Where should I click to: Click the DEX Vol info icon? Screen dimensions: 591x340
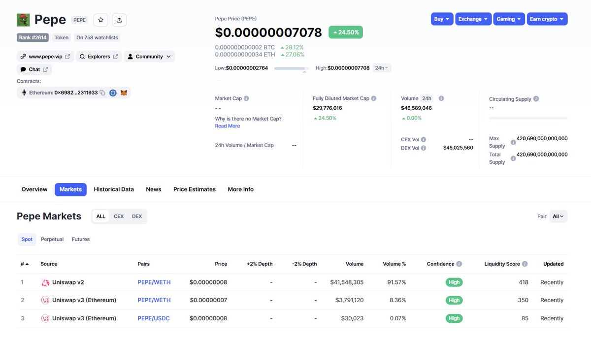click(424, 148)
